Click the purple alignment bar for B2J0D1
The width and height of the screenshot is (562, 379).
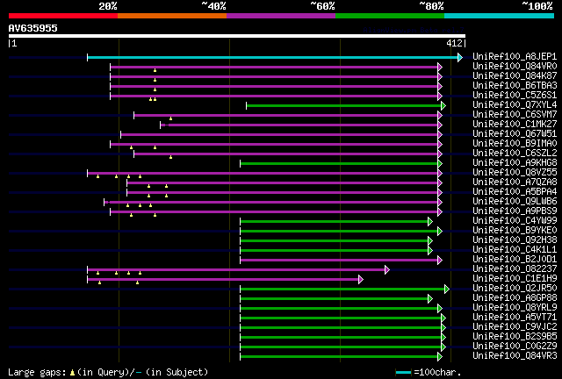tap(339, 260)
